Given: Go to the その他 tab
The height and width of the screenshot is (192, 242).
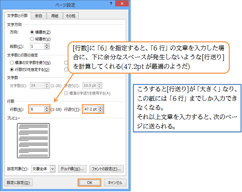Looking at the screenshot, I should coord(71,16).
